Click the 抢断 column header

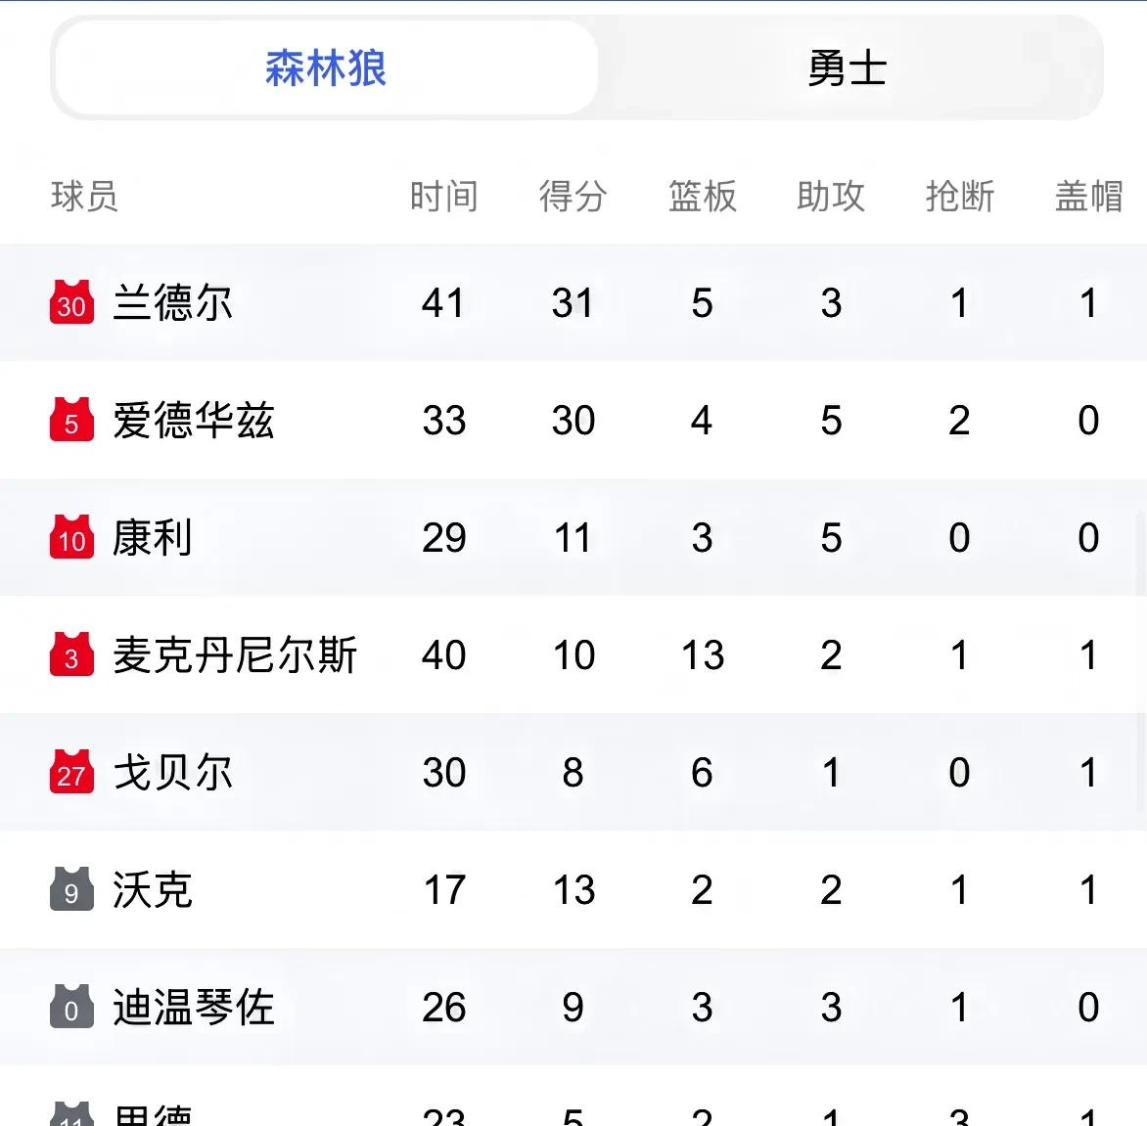pyautogui.click(x=960, y=197)
